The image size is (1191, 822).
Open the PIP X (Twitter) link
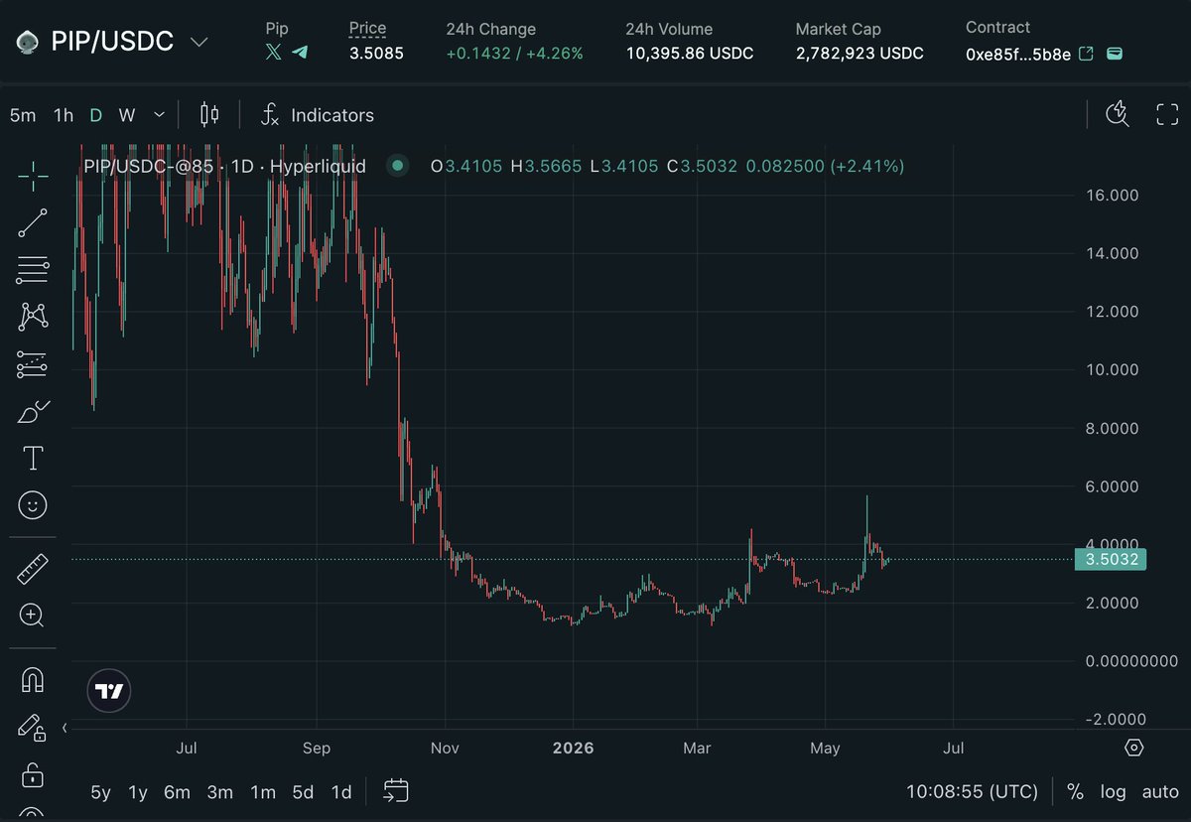point(274,53)
